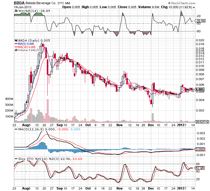Click the BBDA (Daily) 0.005 legend label

click(34, 40)
